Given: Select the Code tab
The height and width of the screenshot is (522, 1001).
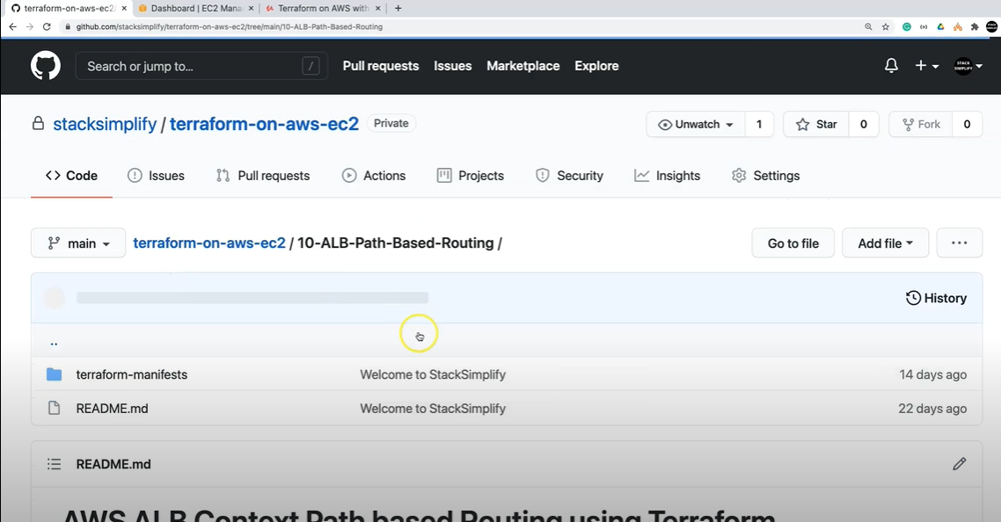Looking at the screenshot, I should [x=71, y=176].
